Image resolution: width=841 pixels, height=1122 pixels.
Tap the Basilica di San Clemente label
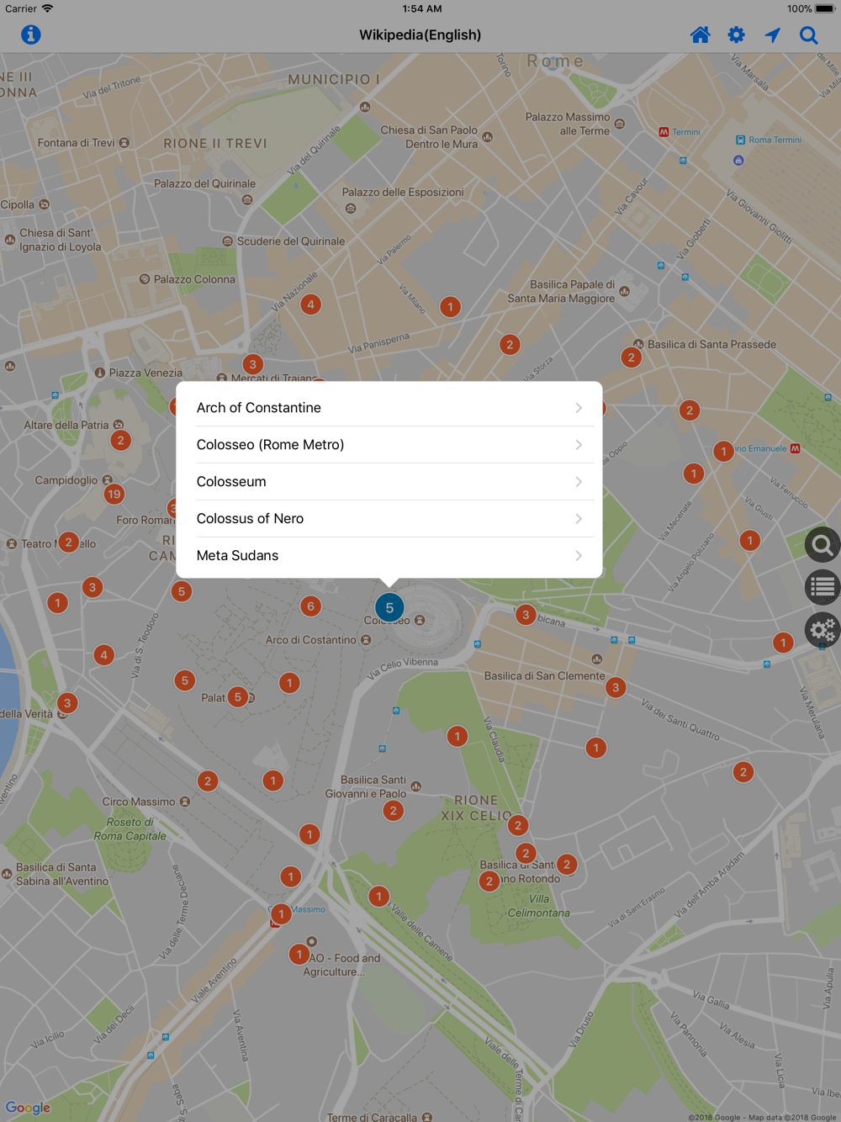[544, 675]
